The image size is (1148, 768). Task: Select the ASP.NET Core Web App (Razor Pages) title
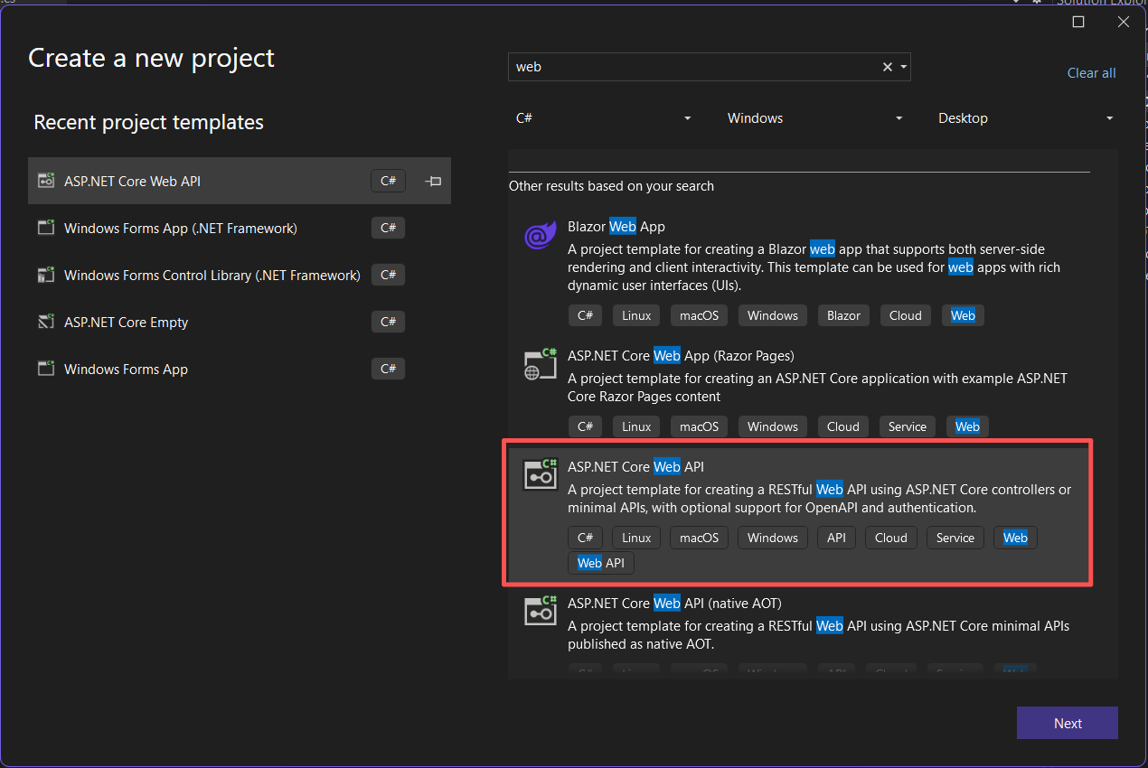(681, 356)
